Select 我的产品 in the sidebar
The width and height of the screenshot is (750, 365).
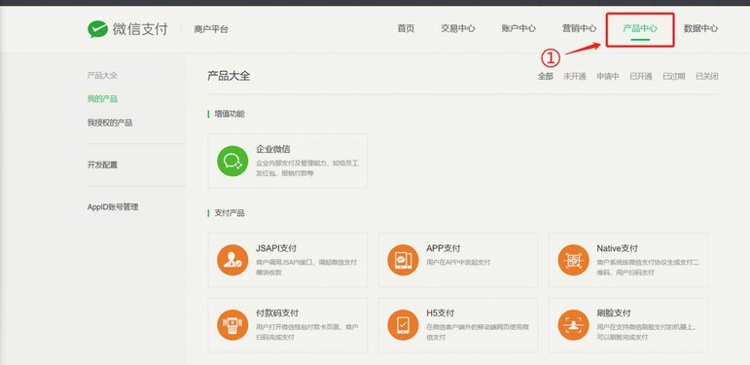[x=102, y=98]
